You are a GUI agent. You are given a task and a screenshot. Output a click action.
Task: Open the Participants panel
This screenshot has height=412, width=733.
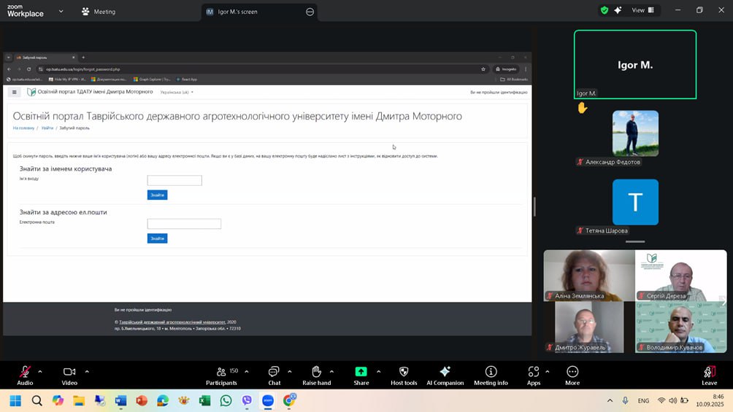(x=222, y=376)
